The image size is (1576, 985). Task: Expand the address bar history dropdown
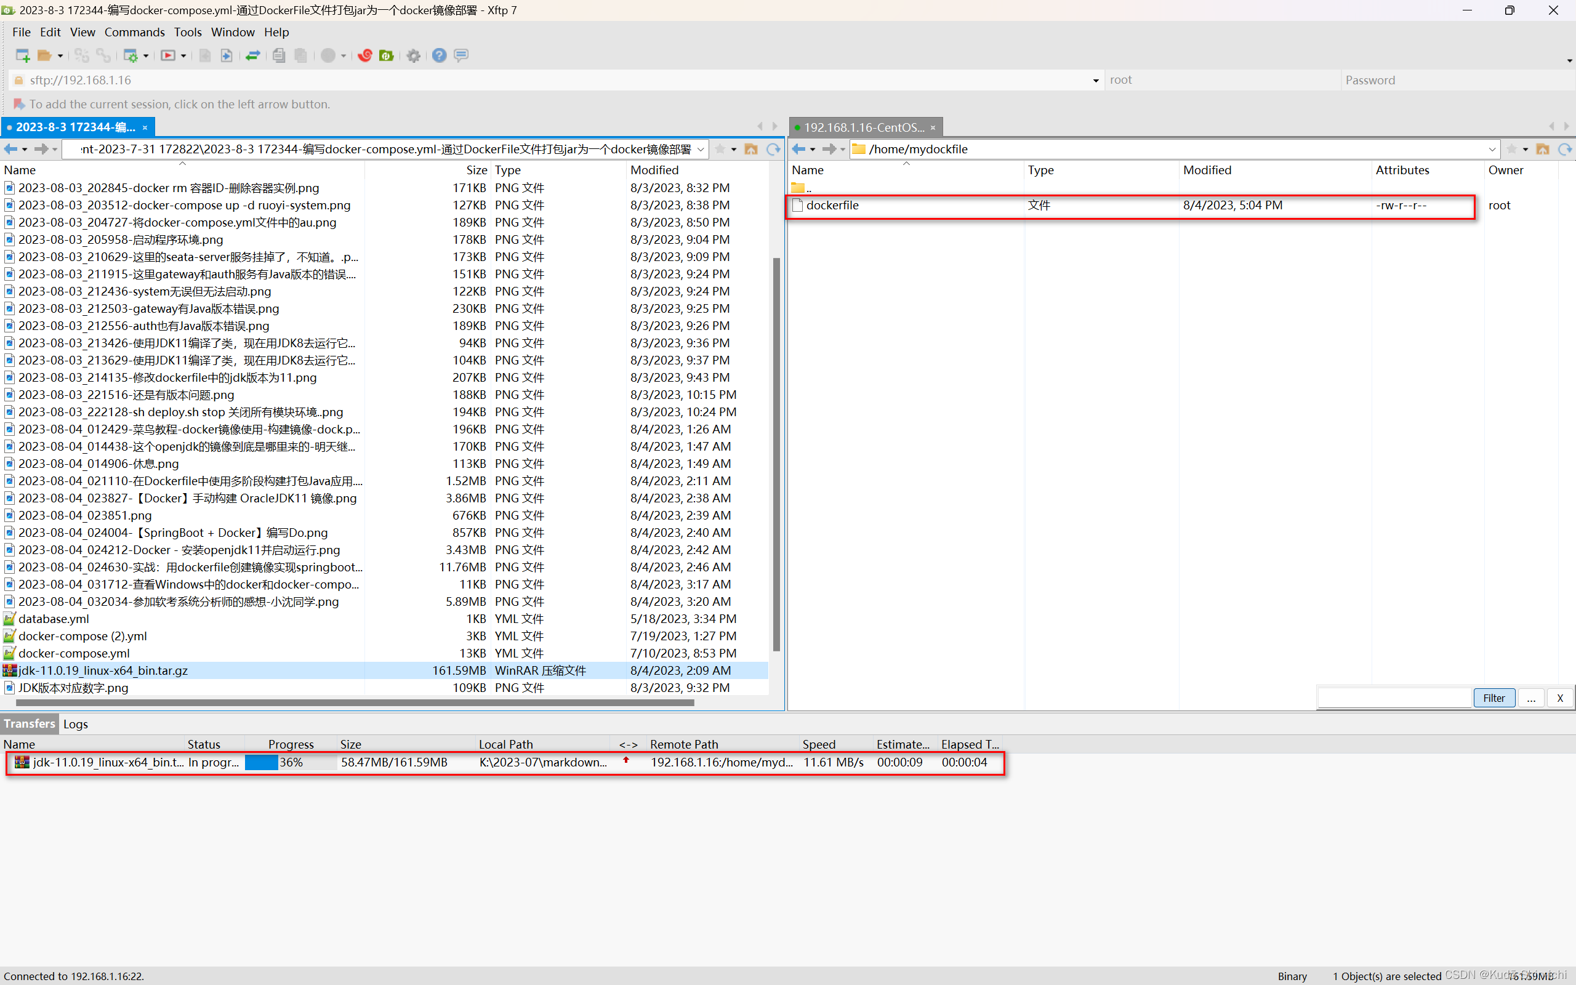(x=1096, y=81)
